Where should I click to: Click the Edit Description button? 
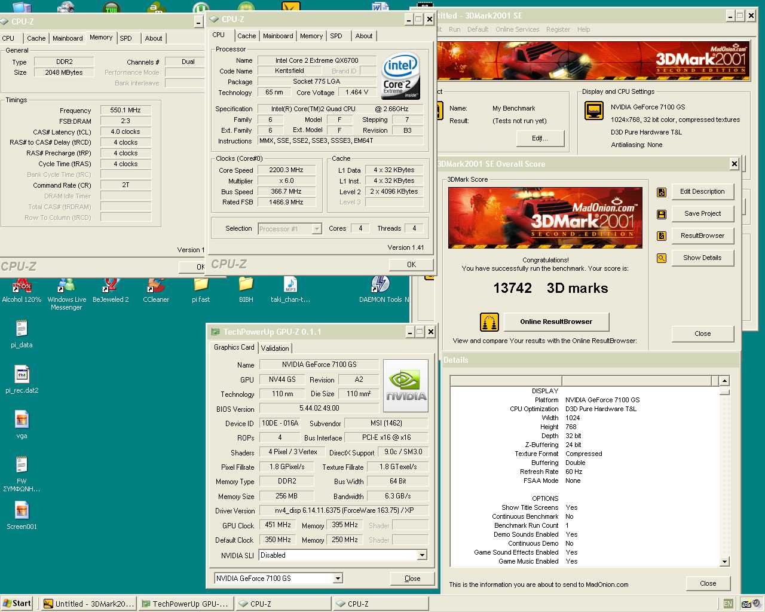(x=702, y=192)
